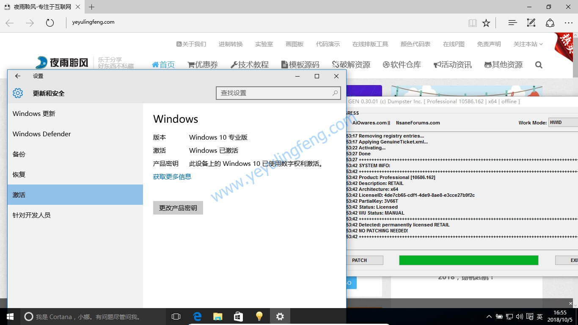Screen dimensions: 578x325
Task: Make a Web Note in Edge
Action: tap(531, 23)
